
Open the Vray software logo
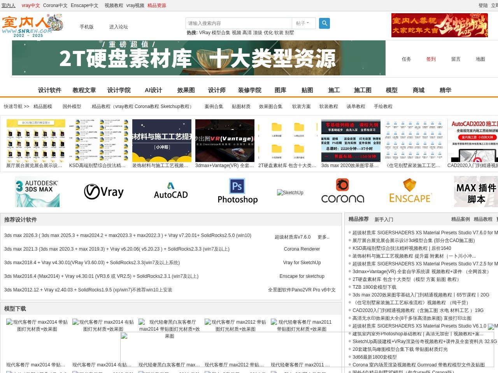pos(104,192)
